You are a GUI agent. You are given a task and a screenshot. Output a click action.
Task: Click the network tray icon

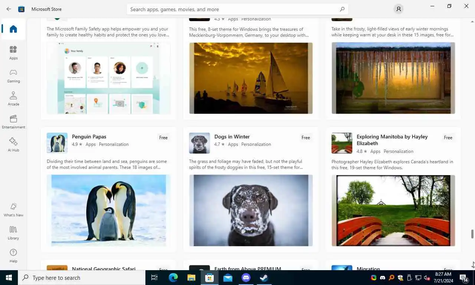tap(418, 278)
